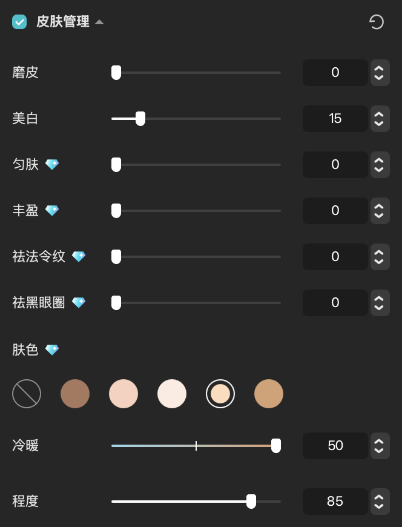The image size is (402, 527).
Task: Click the 美白 slider handle
Action: point(140,119)
